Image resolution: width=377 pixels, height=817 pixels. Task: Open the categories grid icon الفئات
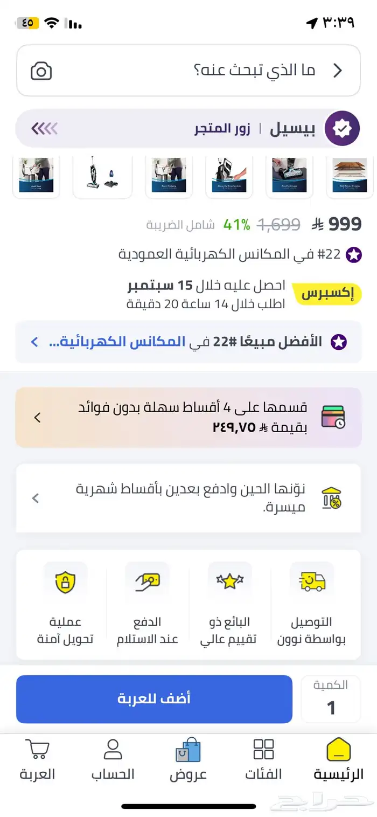(263, 749)
